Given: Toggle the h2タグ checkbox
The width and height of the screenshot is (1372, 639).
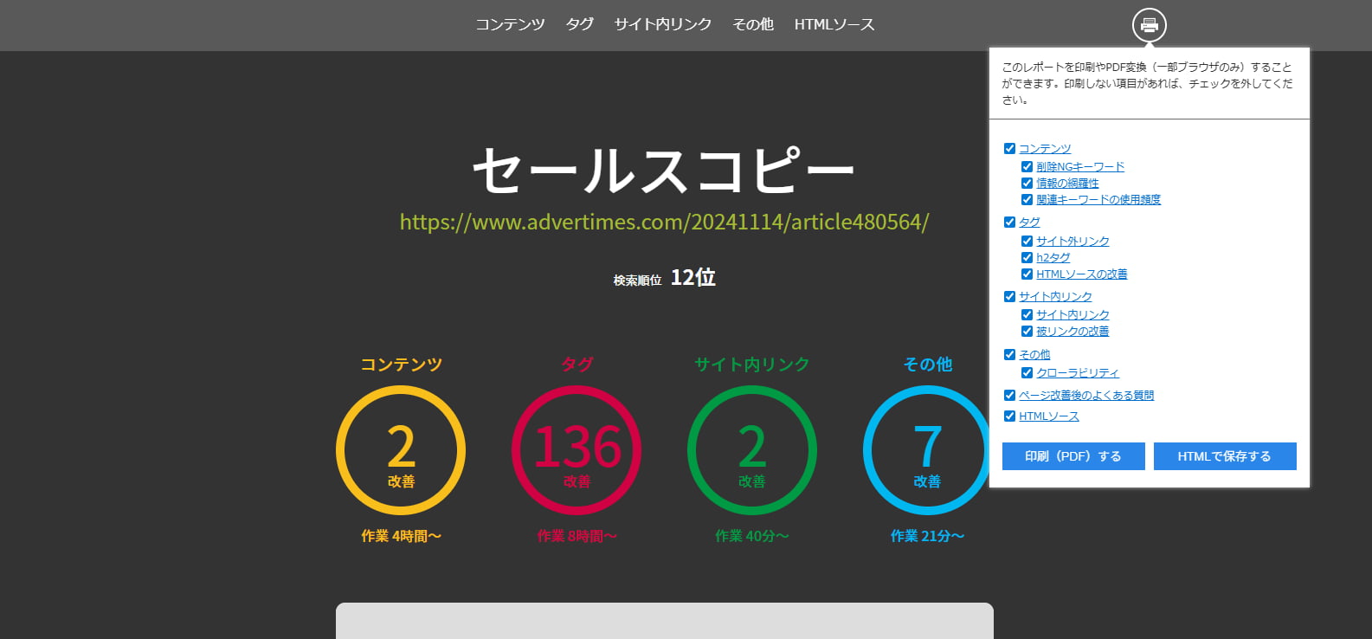Looking at the screenshot, I should pyautogui.click(x=1027, y=258).
